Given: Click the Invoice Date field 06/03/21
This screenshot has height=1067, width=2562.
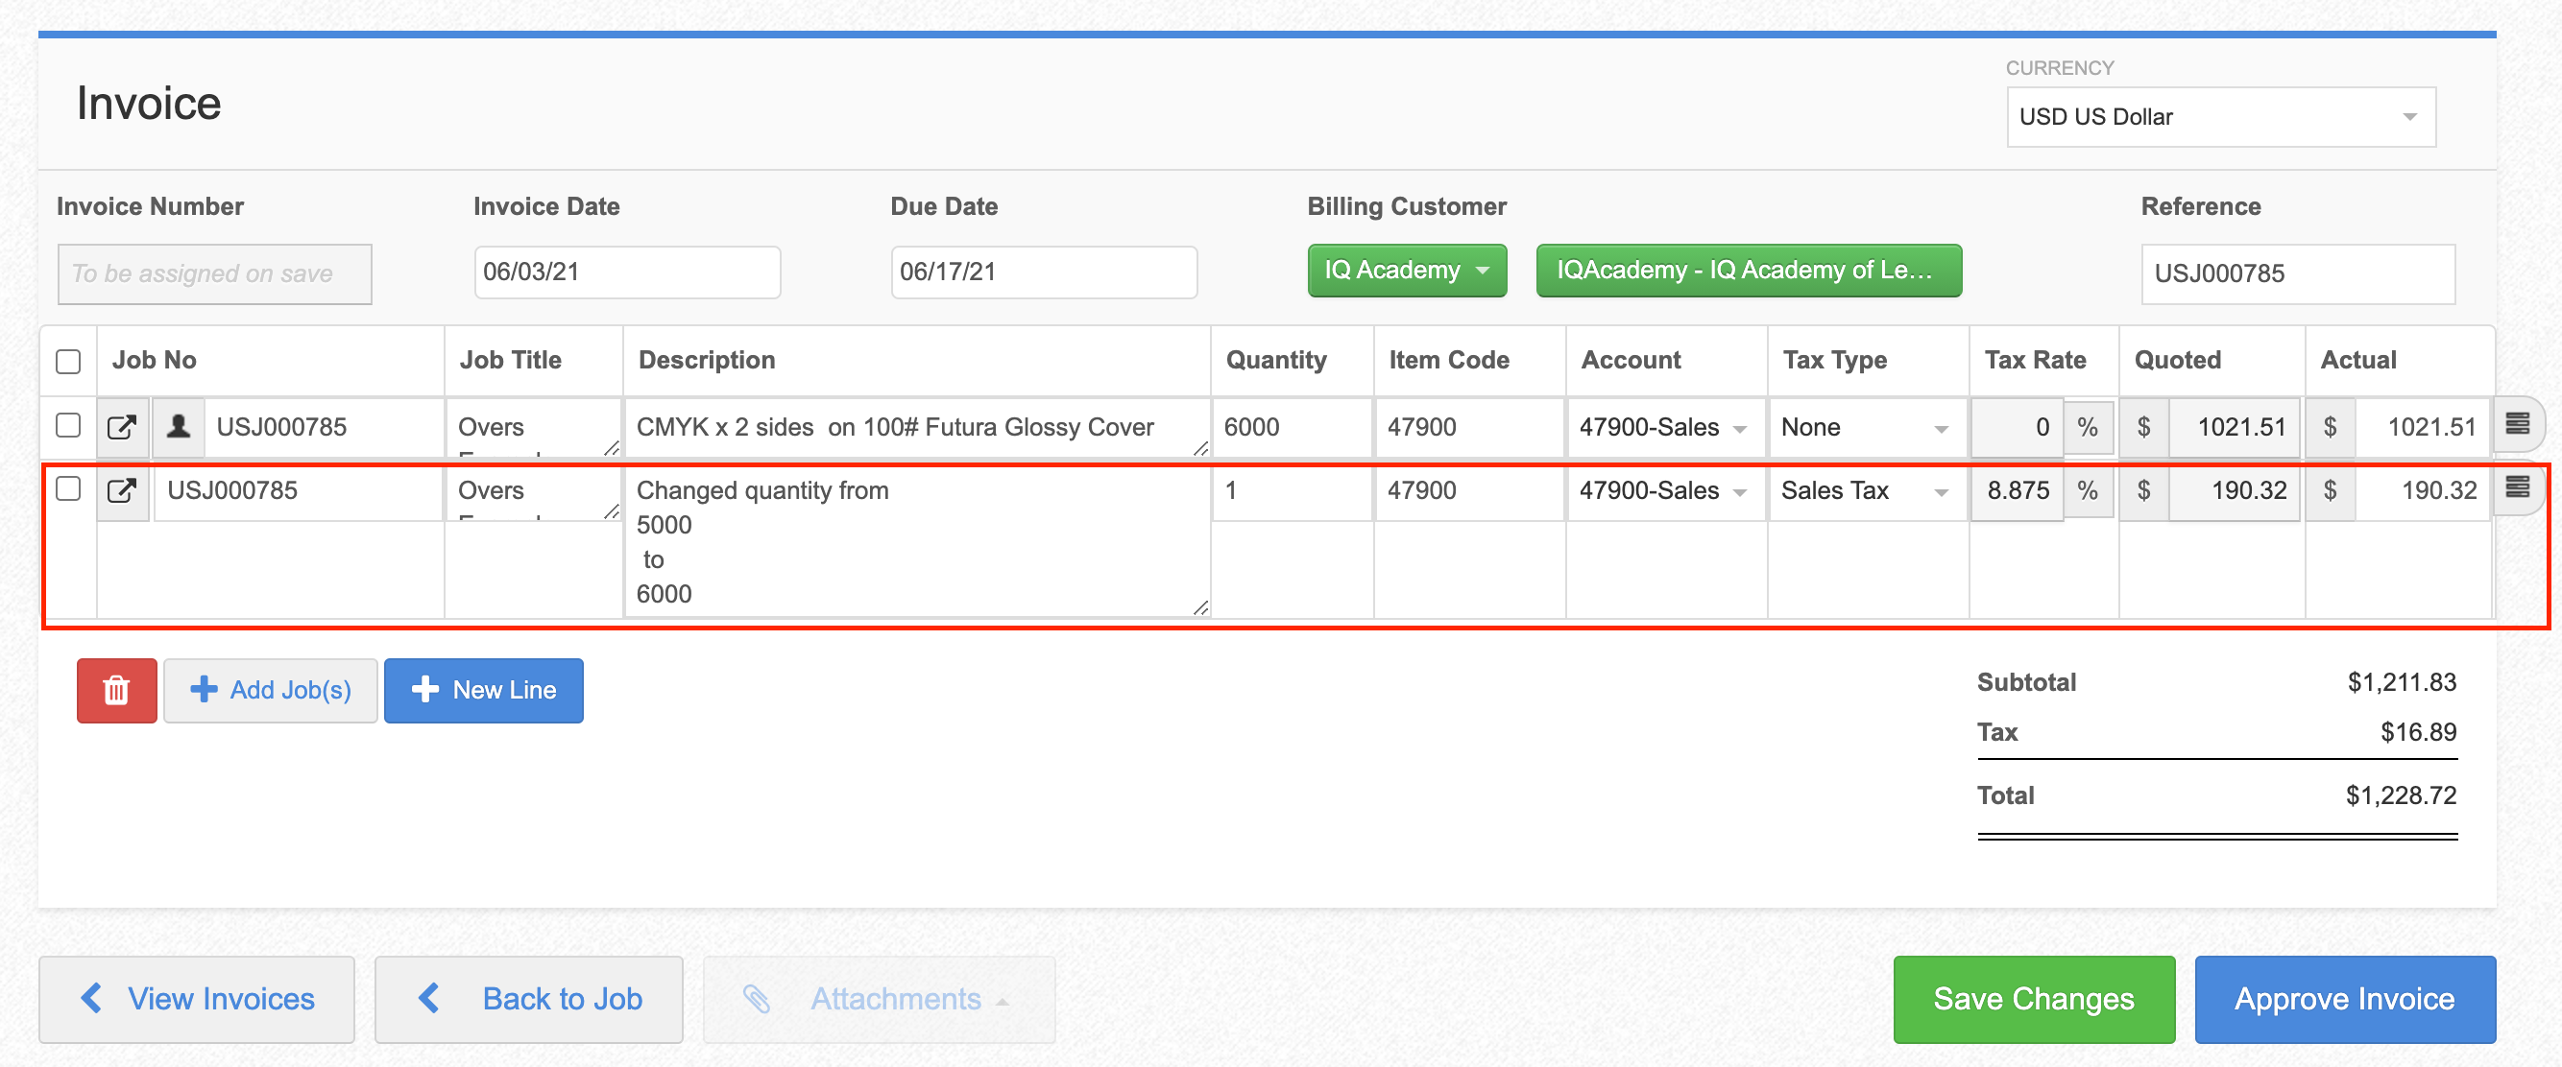Looking at the screenshot, I should (626, 273).
